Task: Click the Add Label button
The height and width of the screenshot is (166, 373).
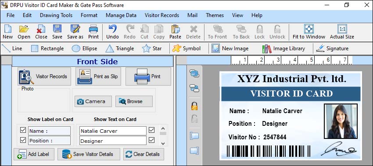Action: pyautogui.click(x=34, y=154)
